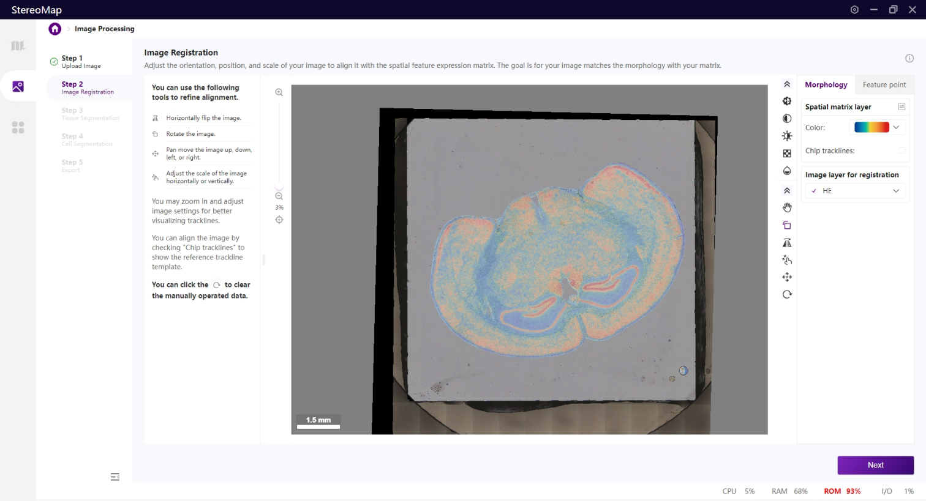Screen dimensions: 926x501
Task: Click the info icon beside the description
Action: (909, 58)
